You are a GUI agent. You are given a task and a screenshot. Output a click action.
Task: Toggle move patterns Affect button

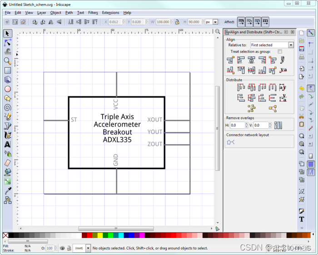pos(265,22)
